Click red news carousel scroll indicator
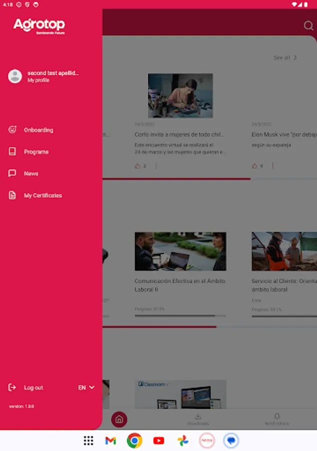The height and width of the screenshot is (451, 317). (176, 179)
